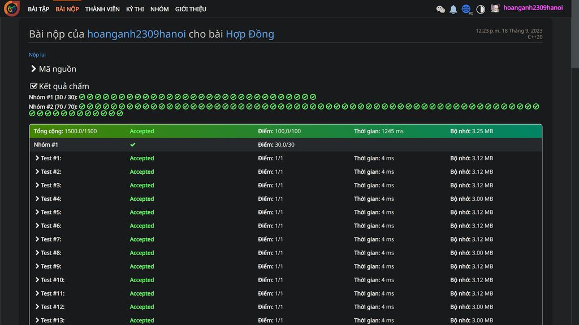Click first Nhóm #1 test result check circle
This screenshot has width=579, height=325.
click(82, 97)
